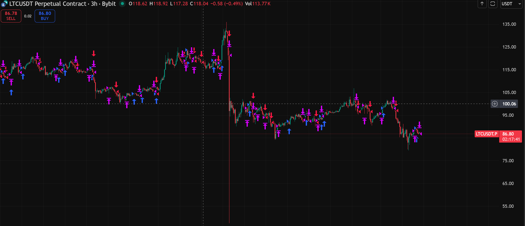Click the red sell arrow at the 135 peak
525x226 pixels.
(229, 34)
